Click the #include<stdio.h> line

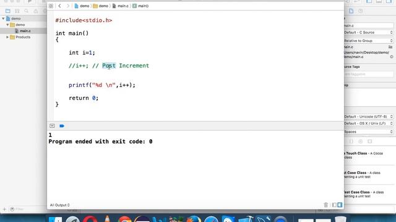84,20
